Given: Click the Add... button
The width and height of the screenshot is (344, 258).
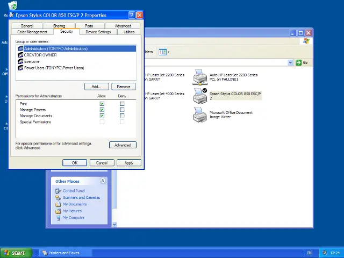Looking at the screenshot, I should coord(97,87).
